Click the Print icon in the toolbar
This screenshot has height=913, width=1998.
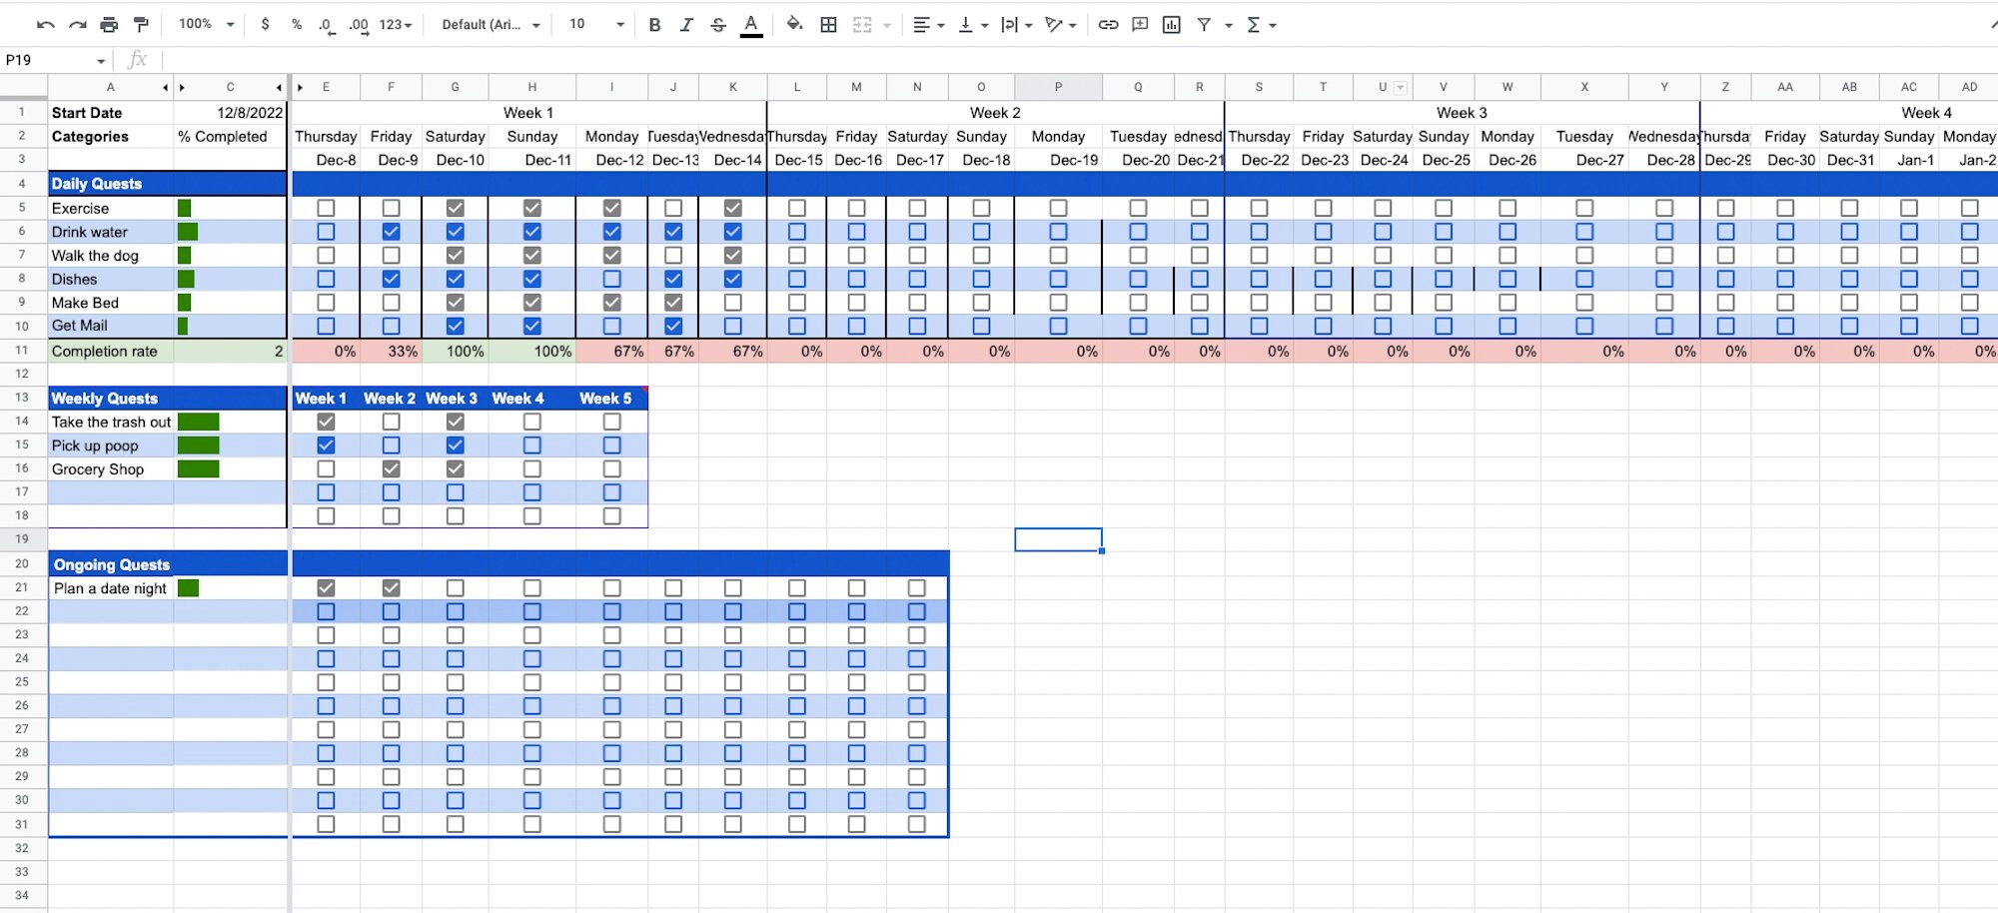pos(109,24)
